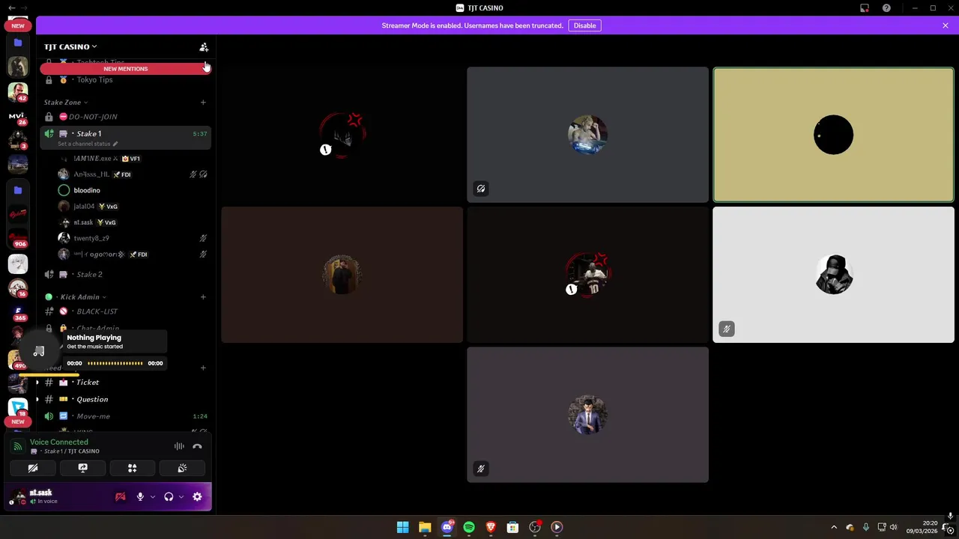Disable Streamer Mode button
The image size is (959, 539).
coord(584,25)
